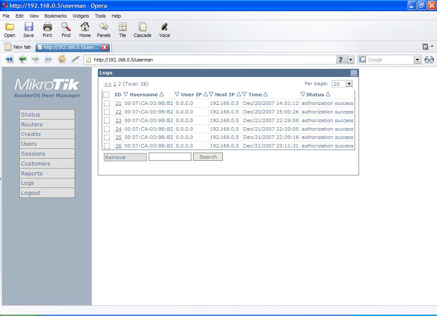Expand the address bar dropdown arrow
Screen dimensions: 437x316
(351, 59)
